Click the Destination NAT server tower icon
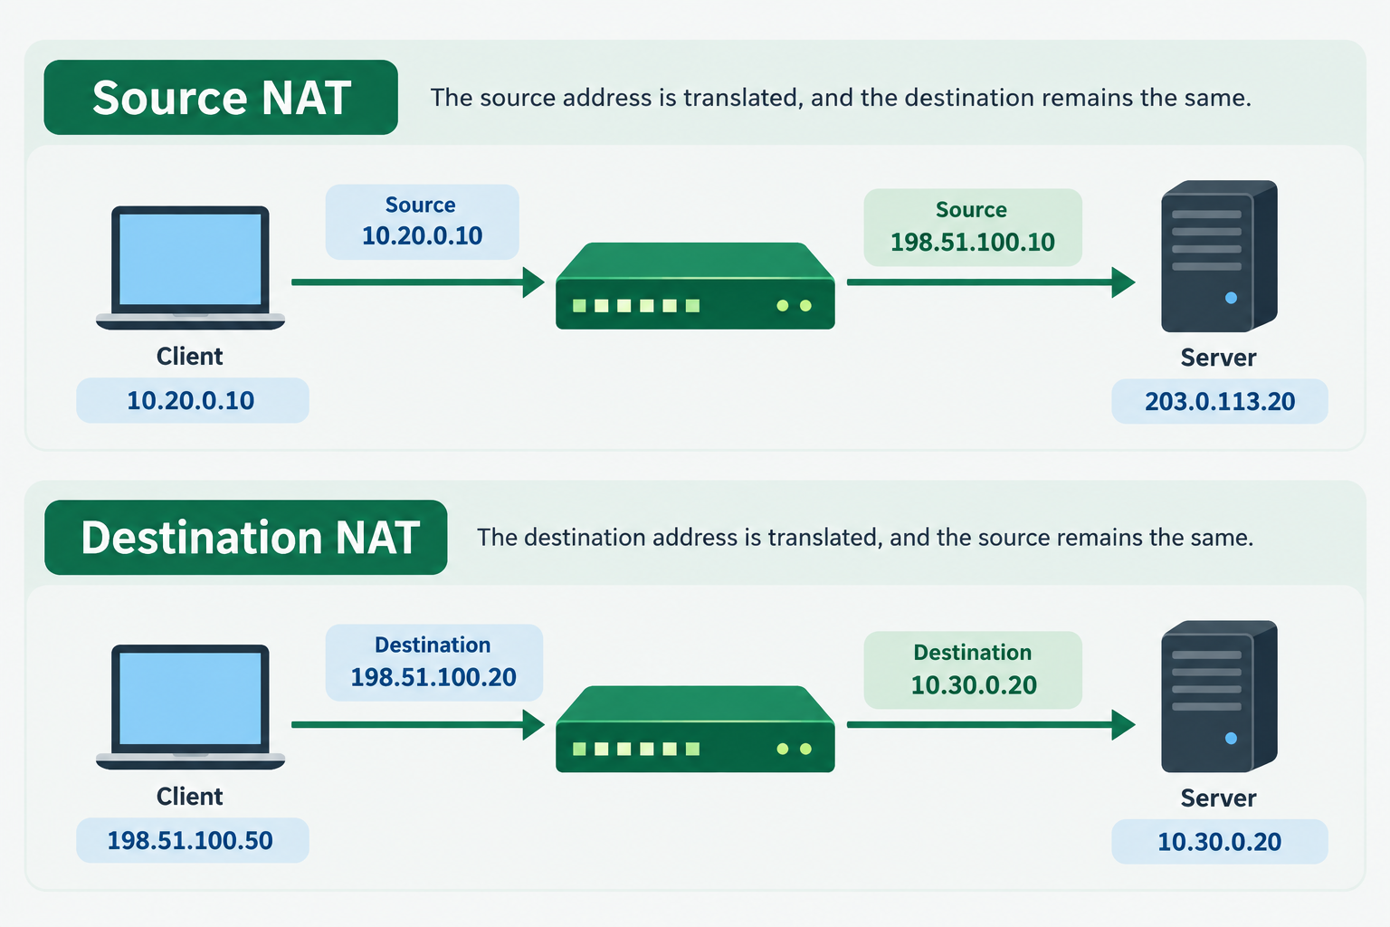Image resolution: width=1390 pixels, height=927 pixels. click(1219, 696)
